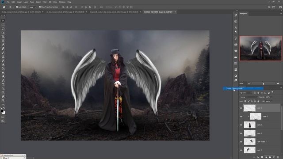Toggle lock all padlock button
The image size is (283, 159).
(258, 101)
